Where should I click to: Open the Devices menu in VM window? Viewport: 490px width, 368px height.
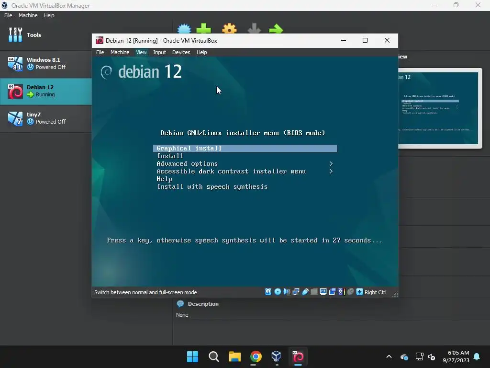click(181, 52)
